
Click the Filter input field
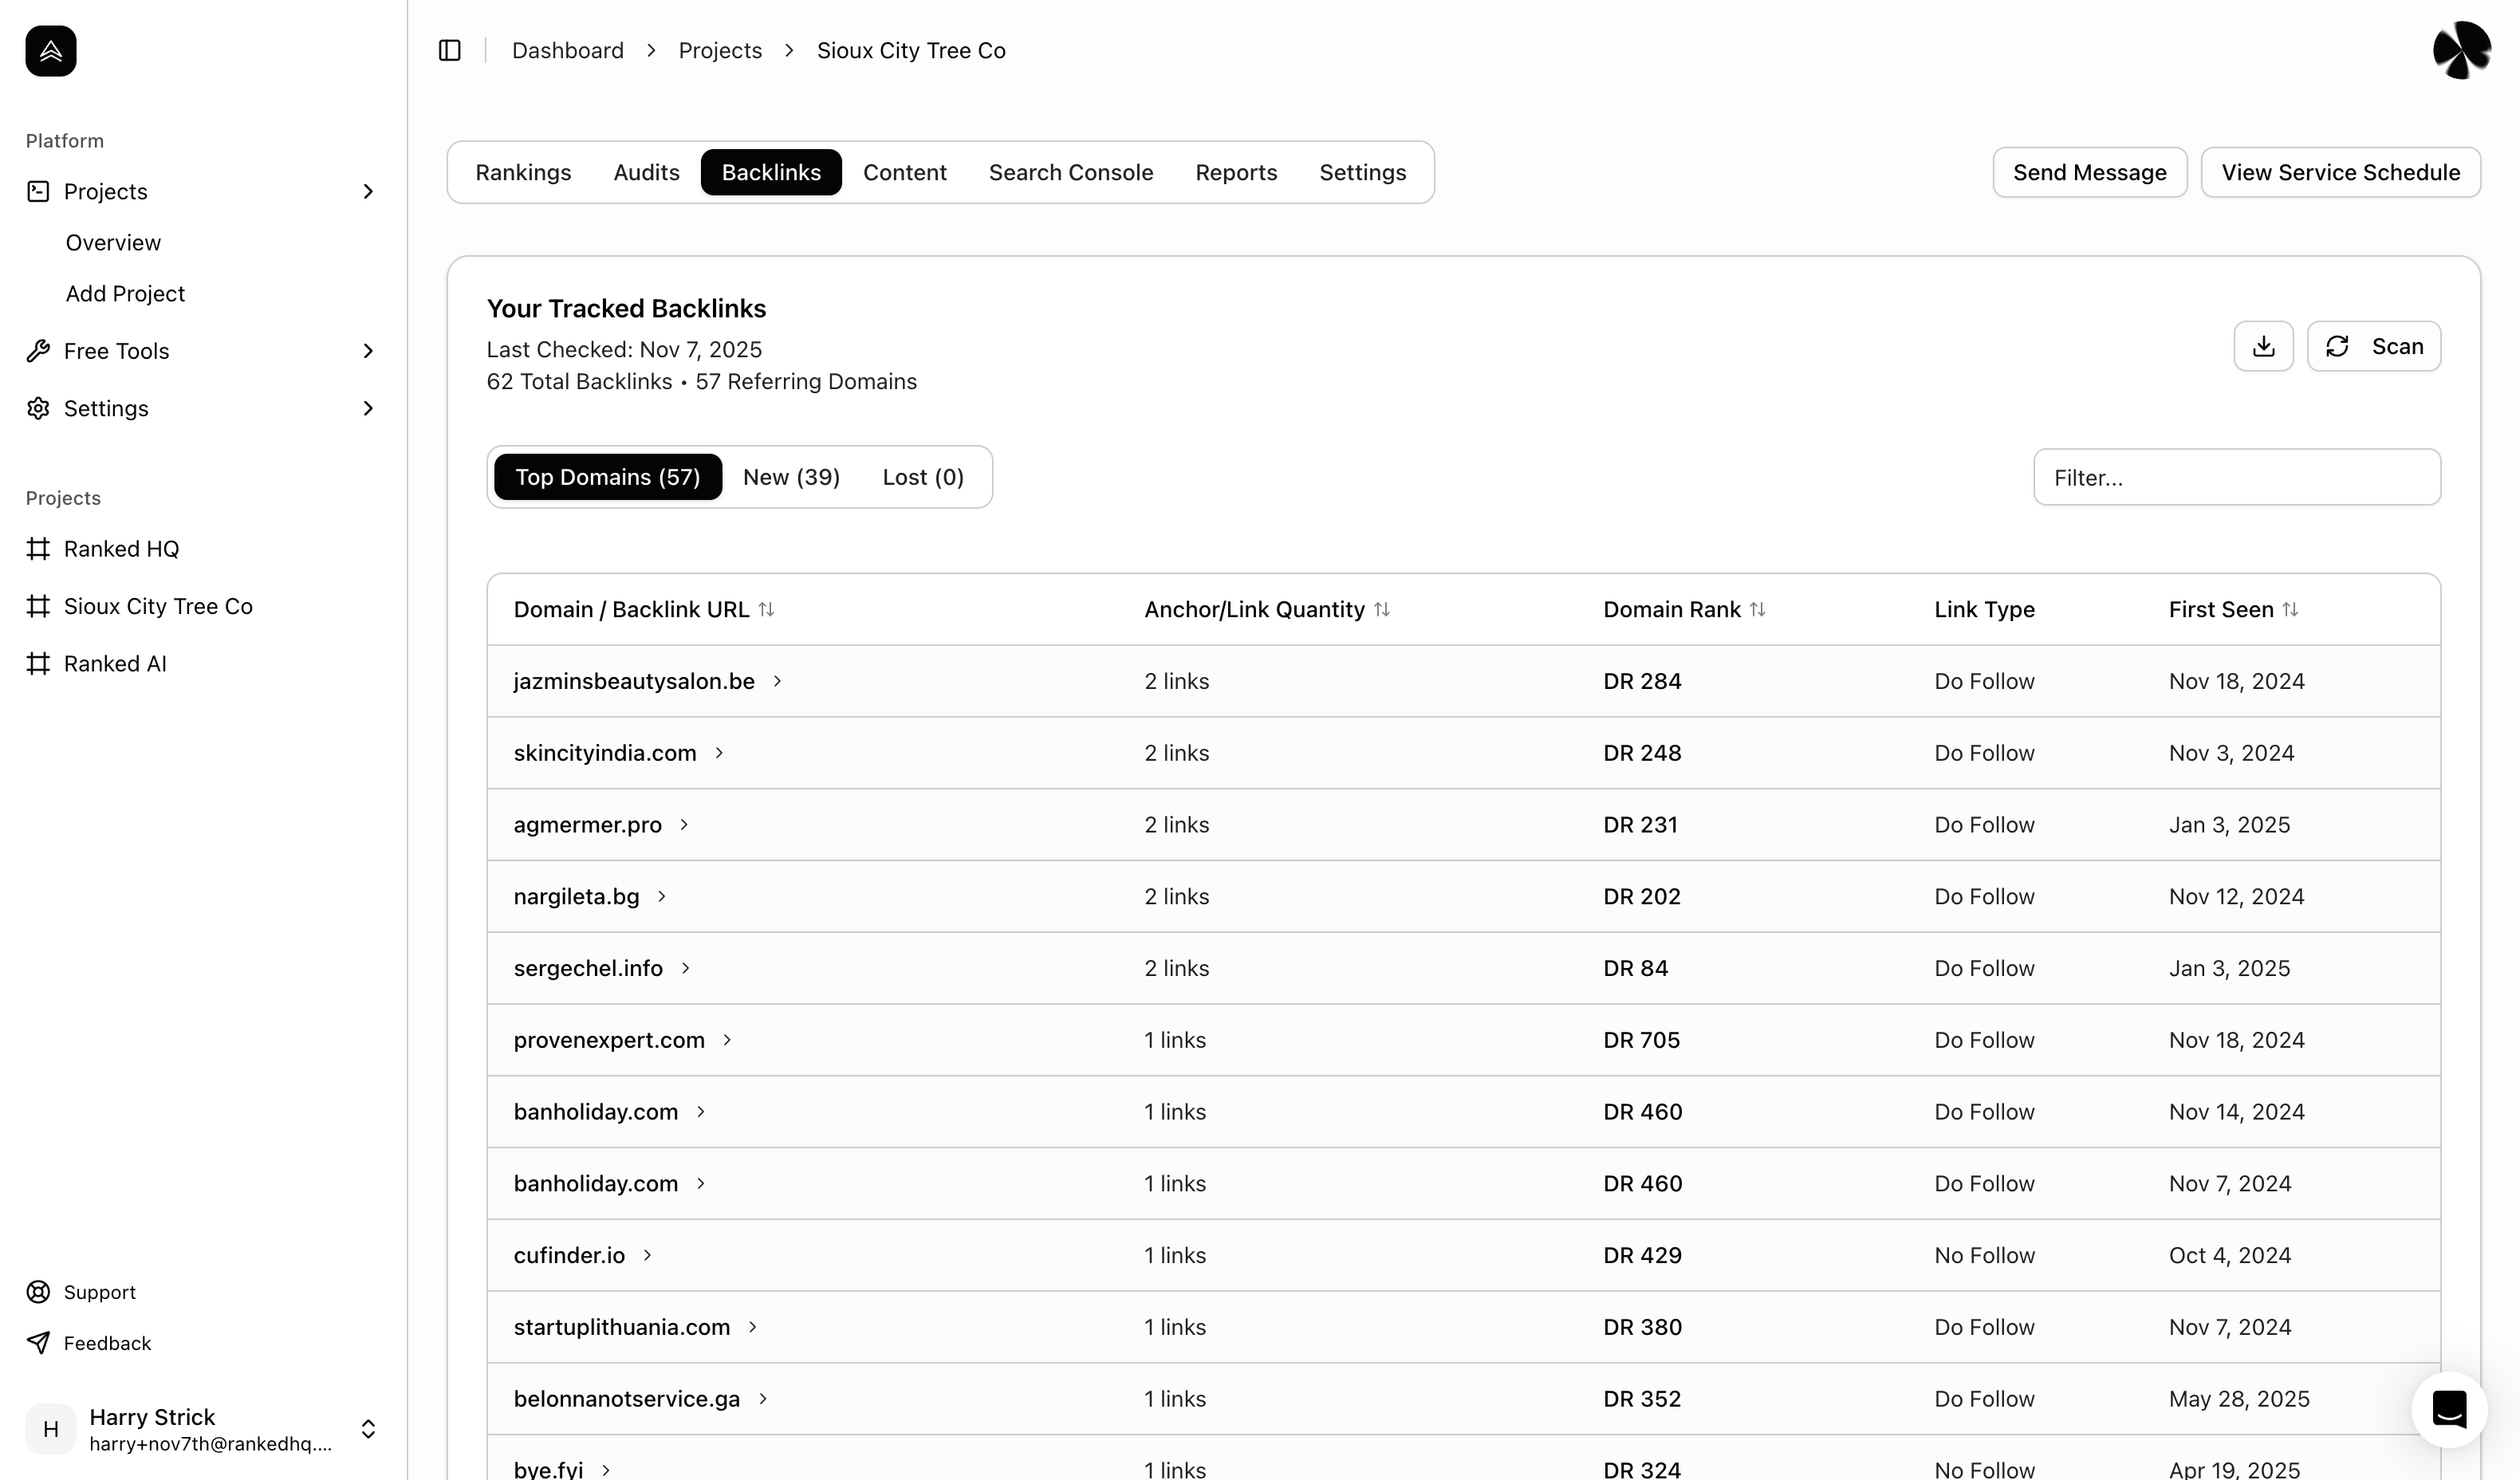2236,477
